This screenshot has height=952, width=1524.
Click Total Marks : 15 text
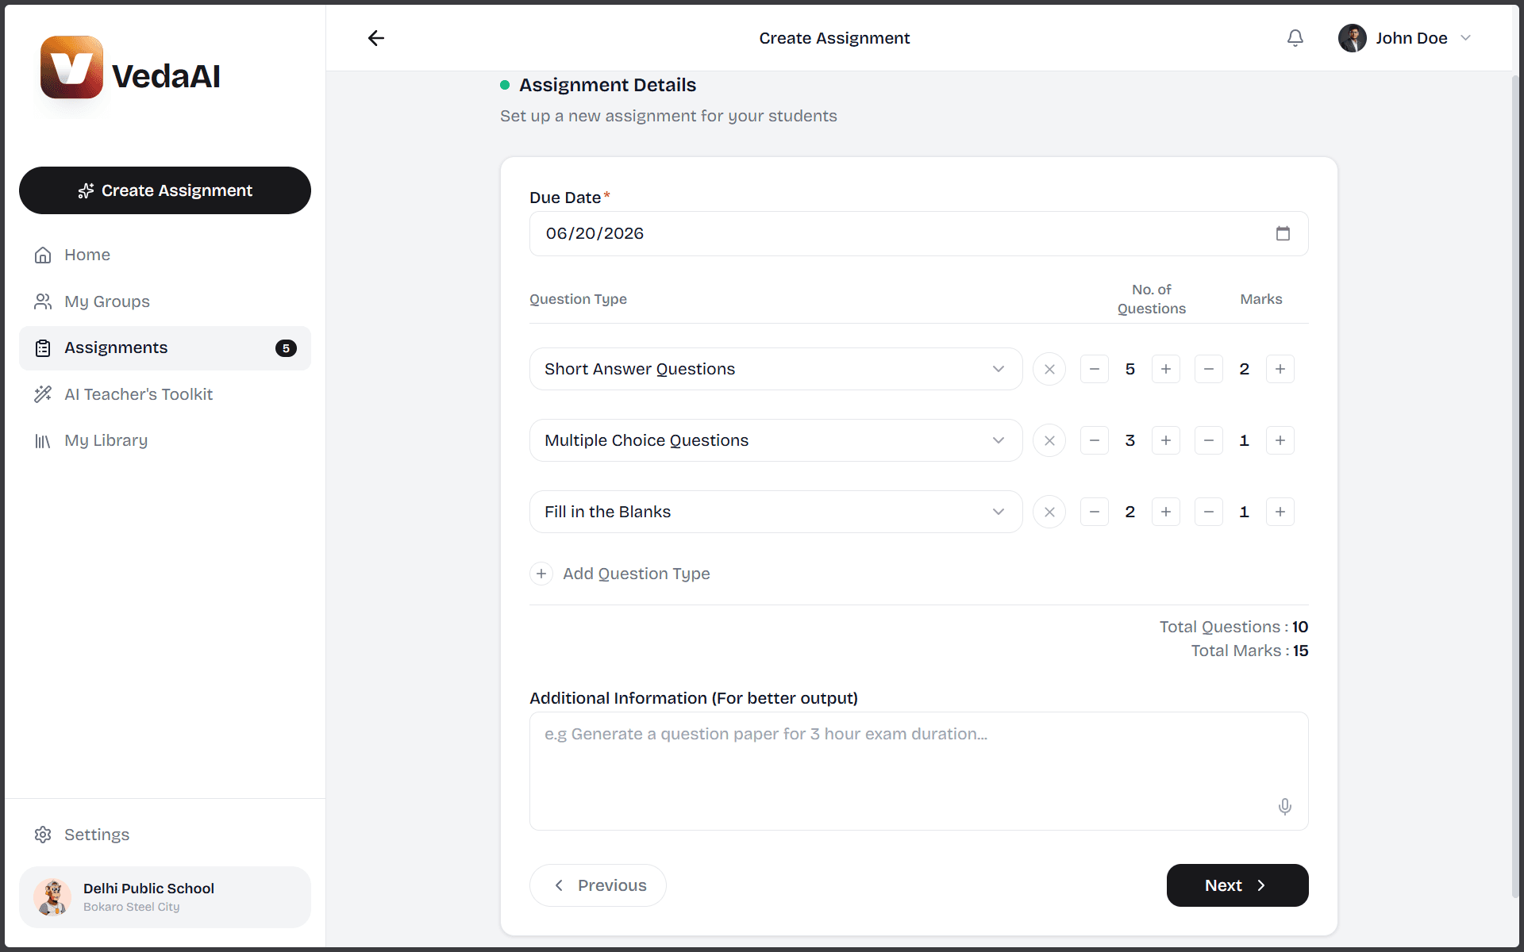click(1249, 651)
